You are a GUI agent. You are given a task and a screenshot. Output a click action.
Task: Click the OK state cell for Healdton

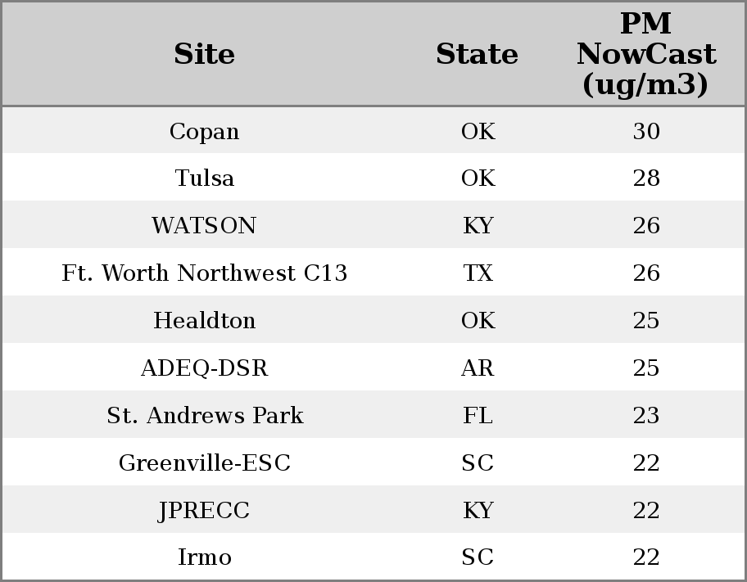(478, 320)
